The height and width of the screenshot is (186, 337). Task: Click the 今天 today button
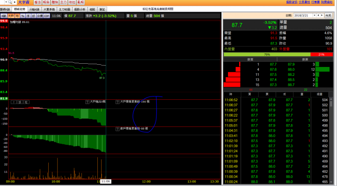(328, 15)
